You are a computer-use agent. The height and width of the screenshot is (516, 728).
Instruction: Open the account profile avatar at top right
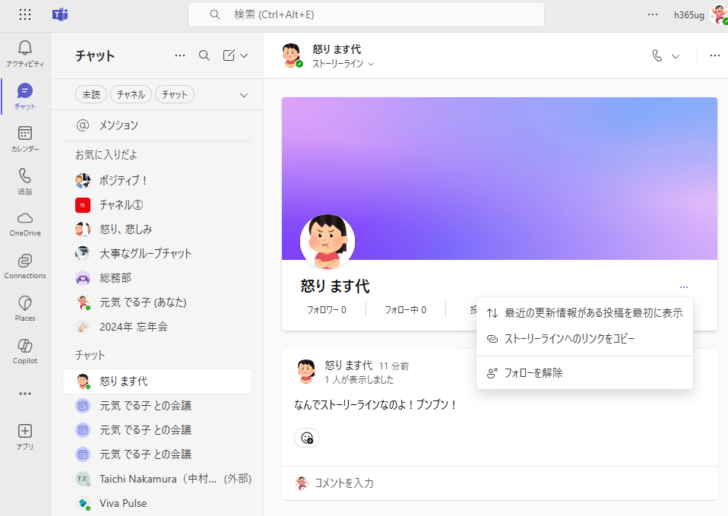coord(719,15)
